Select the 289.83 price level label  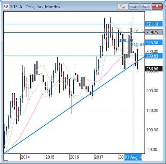tap(154, 56)
